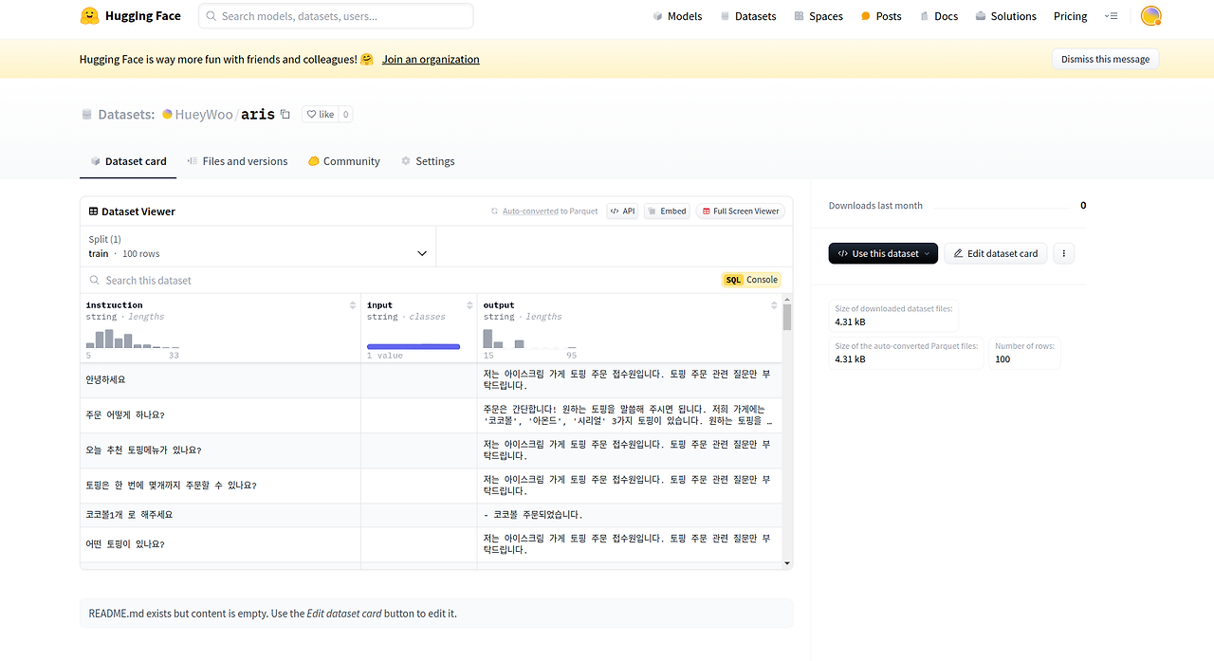Click Join an organization link
Image resolution: width=1214 pixels, height=661 pixels.
click(431, 59)
